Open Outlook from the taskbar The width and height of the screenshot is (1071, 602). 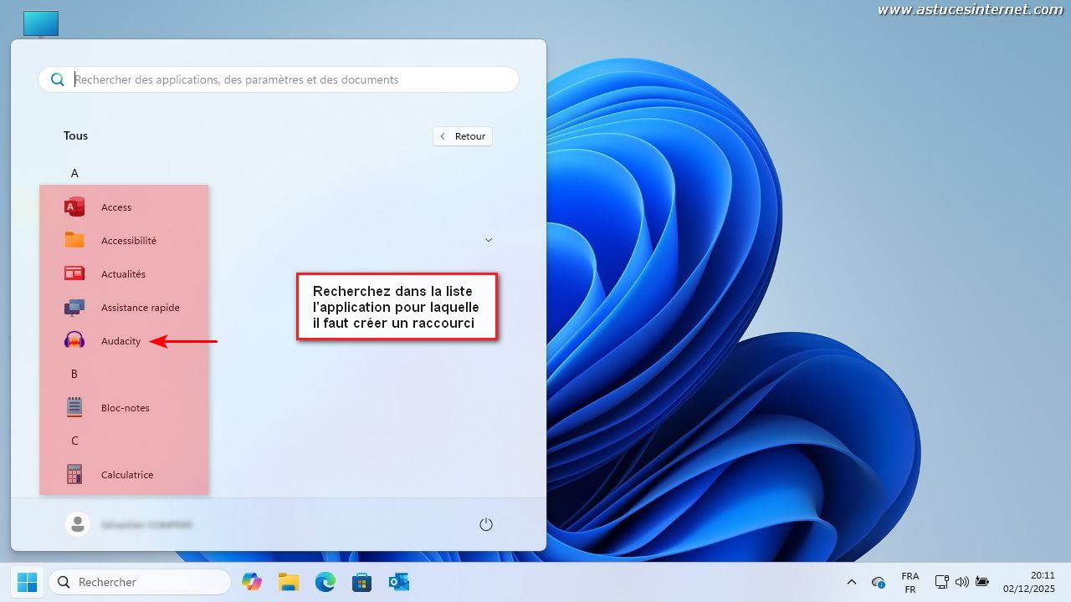pyautogui.click(x=398, y=582)
